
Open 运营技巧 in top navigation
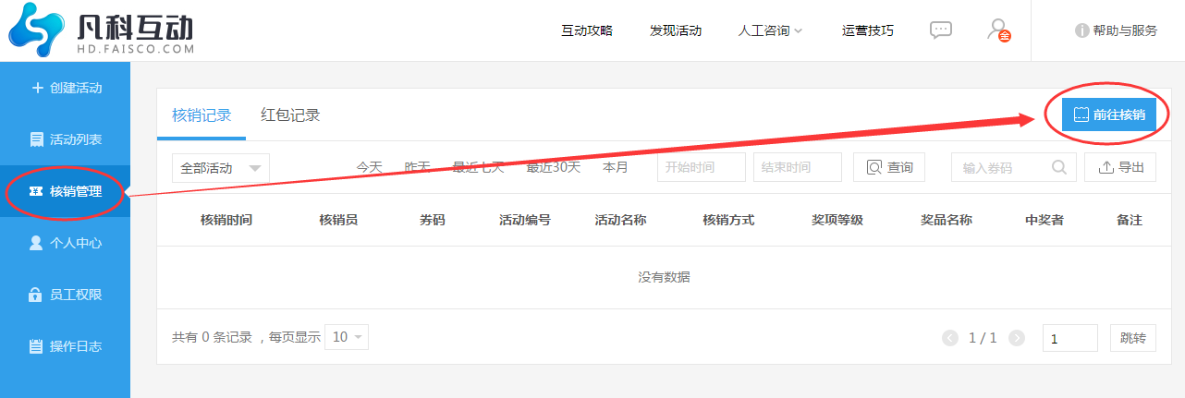tap(868, 30)
